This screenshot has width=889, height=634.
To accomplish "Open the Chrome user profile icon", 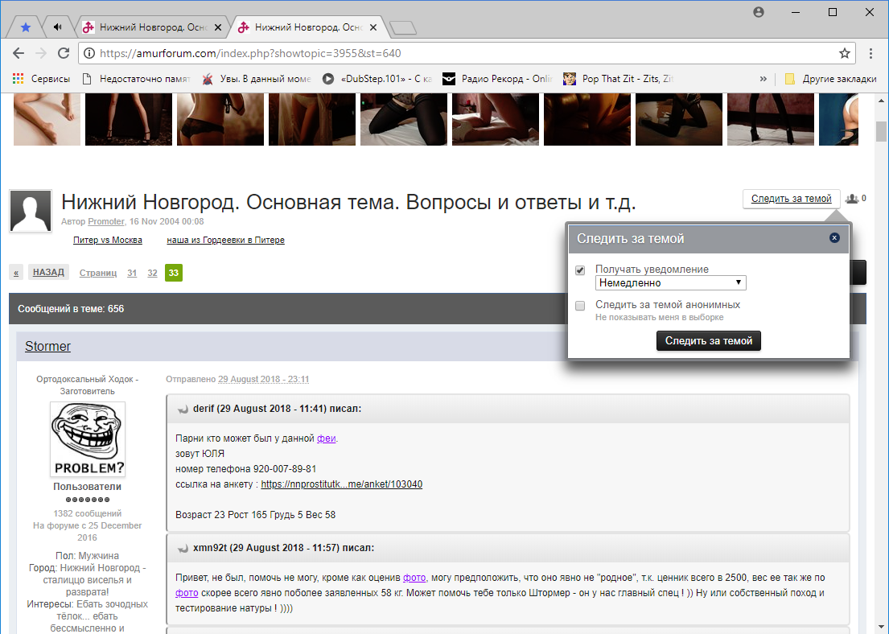I will [x=758, y=12].
